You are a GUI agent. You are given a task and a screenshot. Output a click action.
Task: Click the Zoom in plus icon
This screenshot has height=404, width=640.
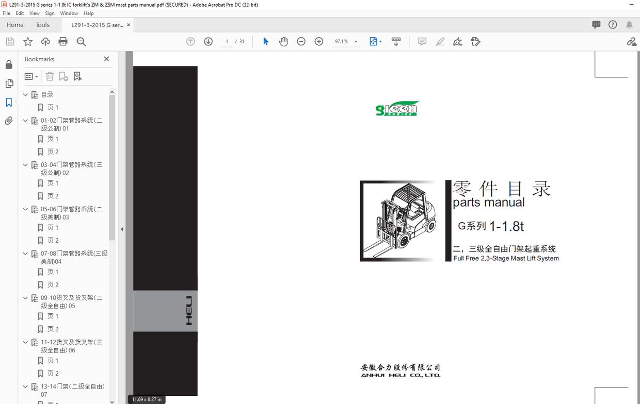pyautogui.click(x=319, y=42)
